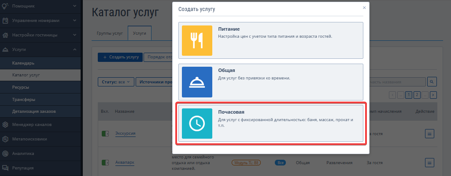Open Ресурсы in the sidebar
Viewport: 451px width, 176px height.
40,87
